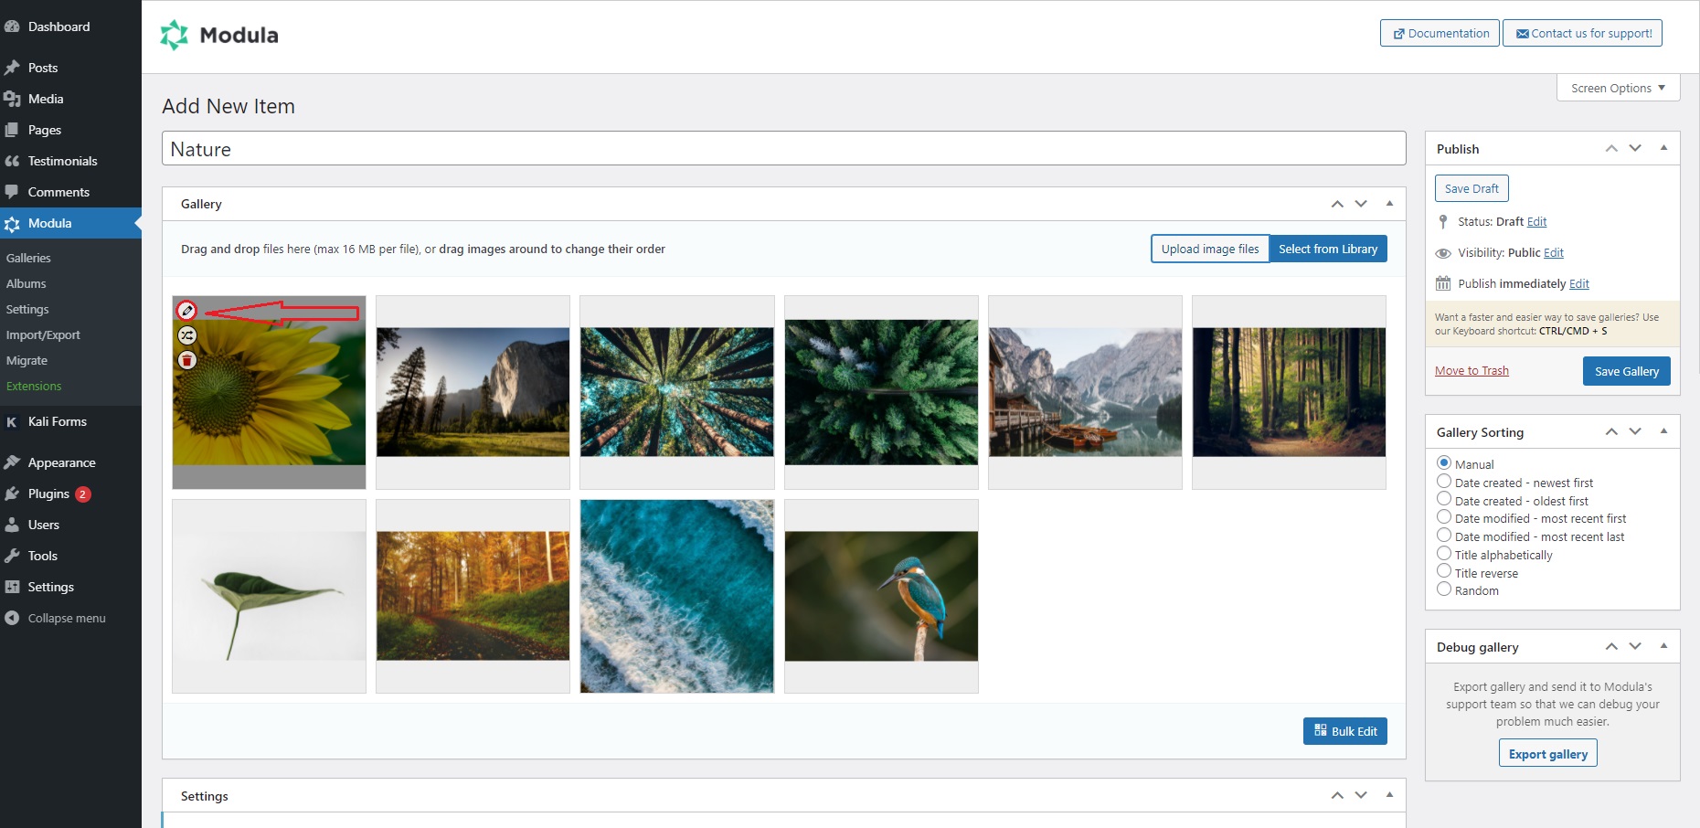
Task: Open Galleries under the Modula menu
Action: point(28,258)
